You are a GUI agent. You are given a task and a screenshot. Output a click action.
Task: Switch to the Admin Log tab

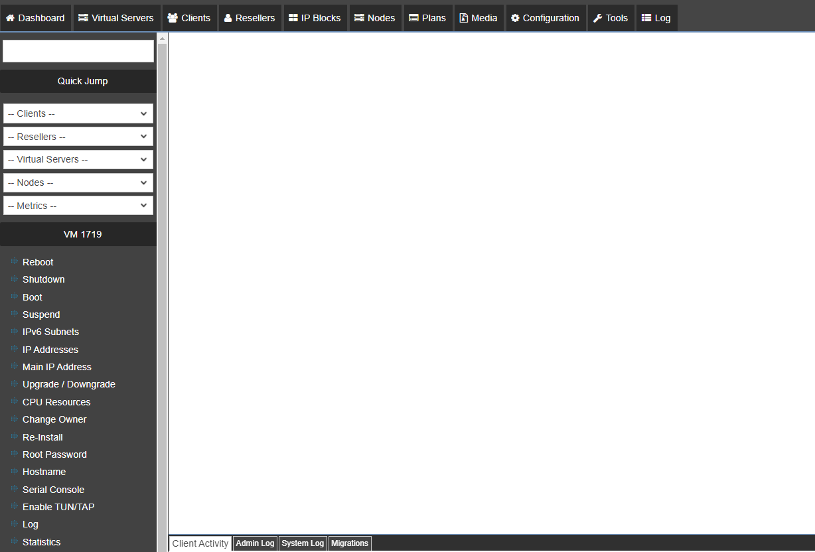[x=255, y=543]
